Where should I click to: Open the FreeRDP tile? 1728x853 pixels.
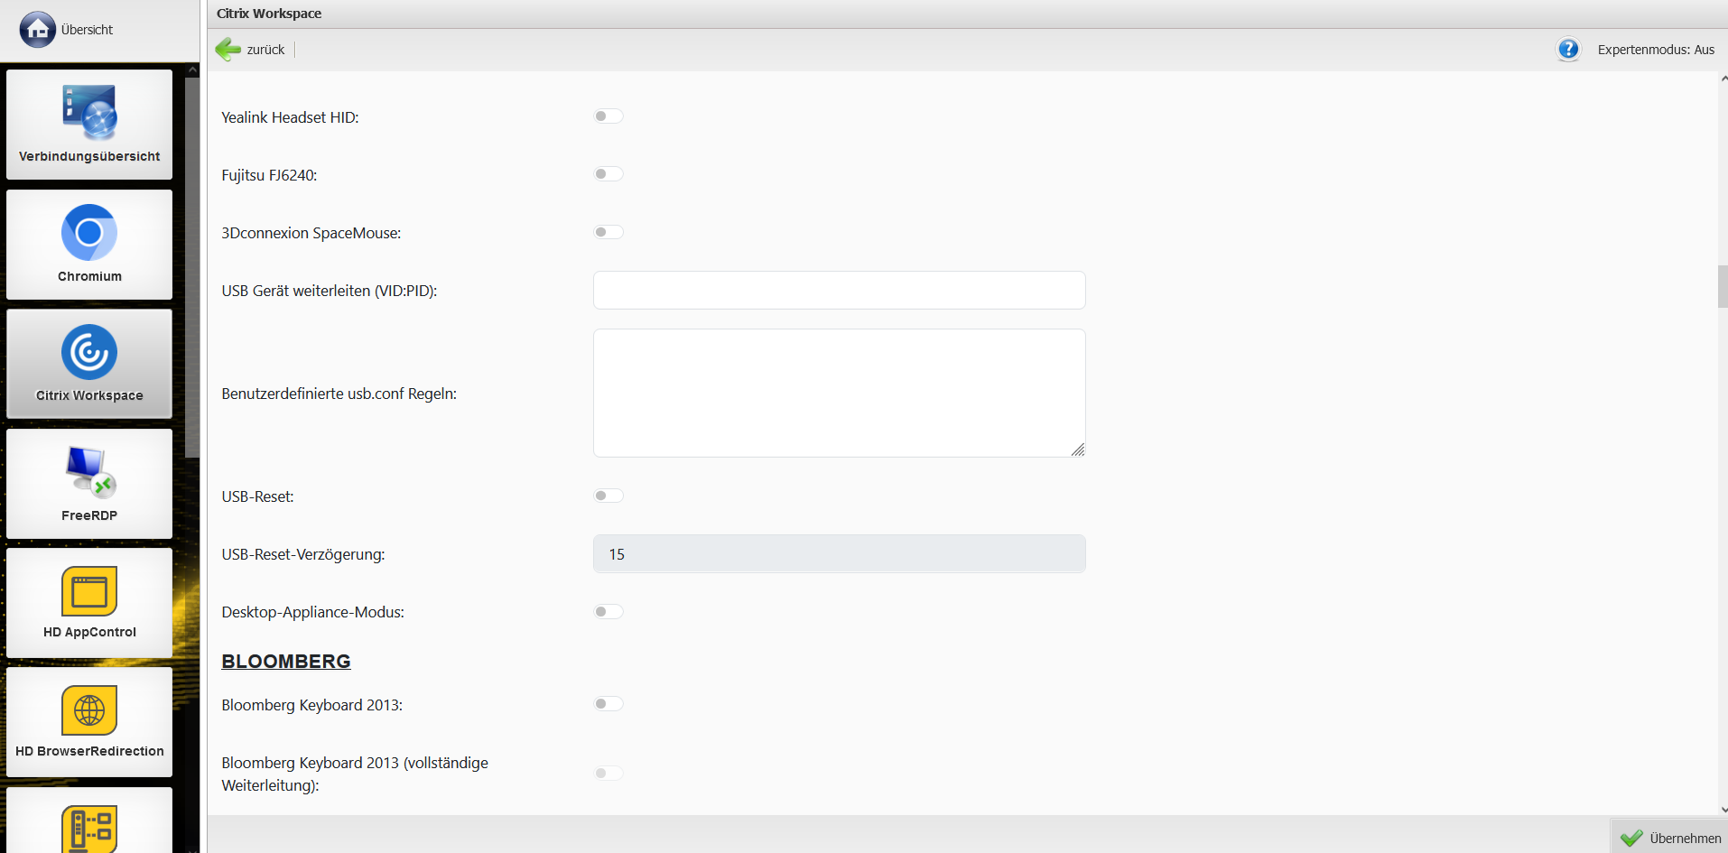click(89, 484)
